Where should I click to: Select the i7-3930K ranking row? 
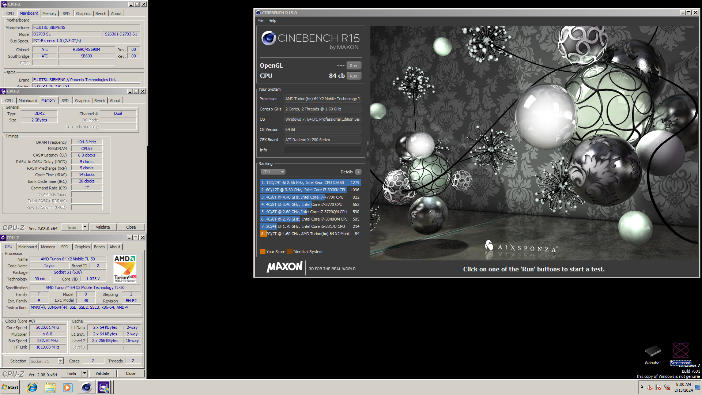310,190
